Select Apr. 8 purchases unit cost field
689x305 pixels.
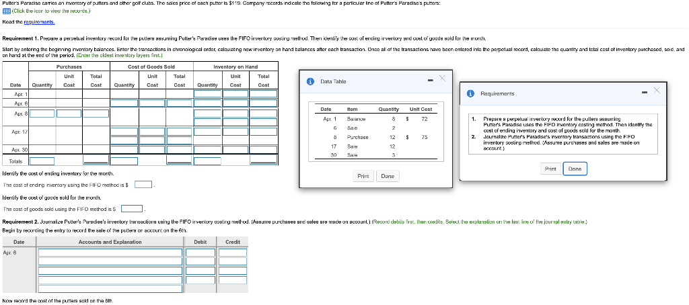(69, 114)
